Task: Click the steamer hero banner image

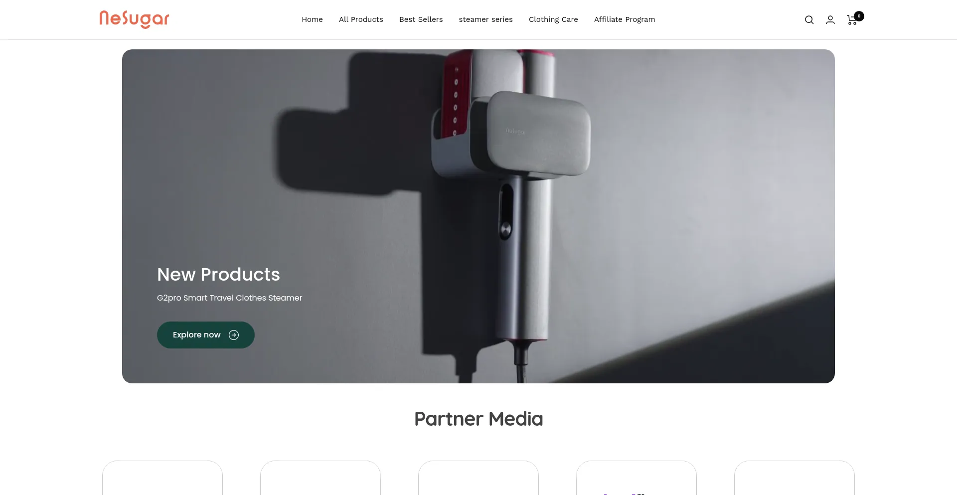Action: 478,216
